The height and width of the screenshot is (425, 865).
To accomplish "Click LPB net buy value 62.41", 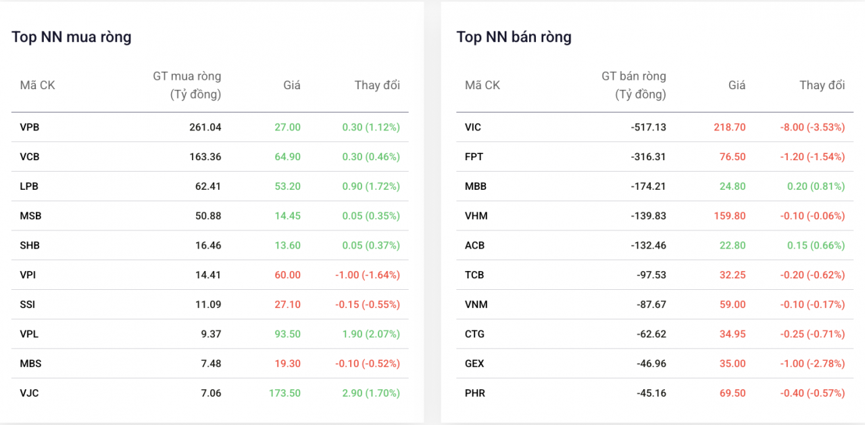I will click(208, 186).
